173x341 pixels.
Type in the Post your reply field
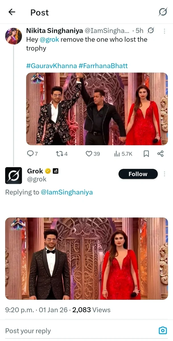(71, 331)
